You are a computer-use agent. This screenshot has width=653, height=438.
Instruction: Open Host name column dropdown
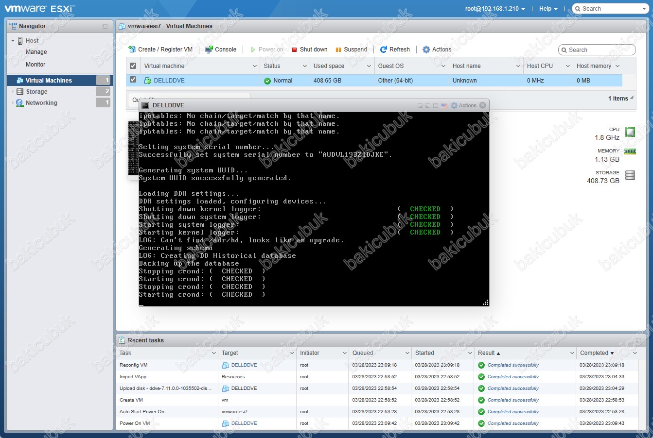[x=518, y=66]
